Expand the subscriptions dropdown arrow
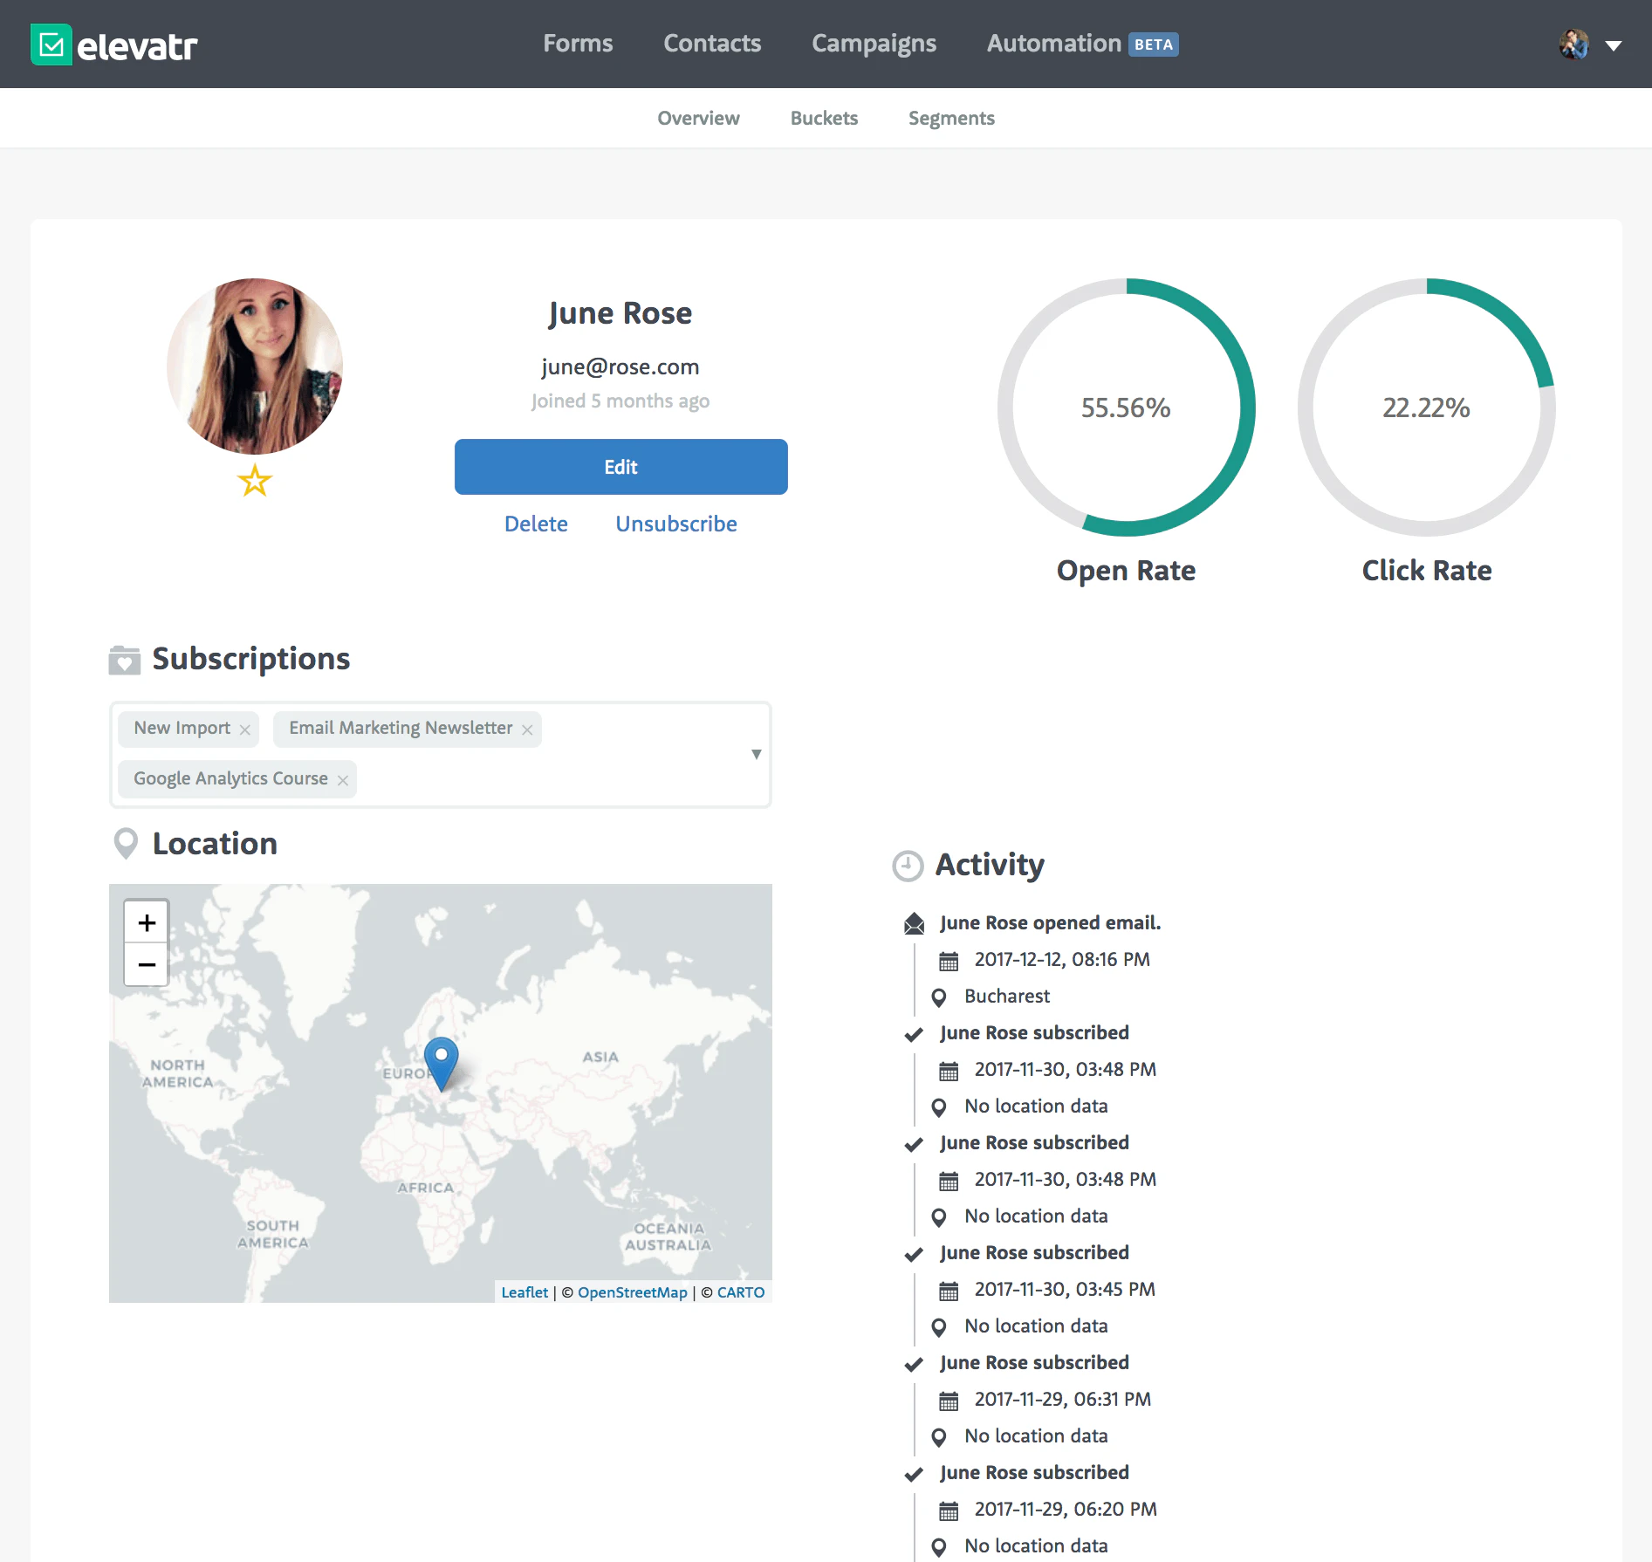 [756, 754]
